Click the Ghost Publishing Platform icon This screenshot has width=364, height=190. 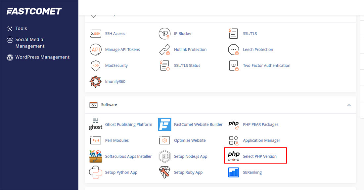tap(95, 125)
